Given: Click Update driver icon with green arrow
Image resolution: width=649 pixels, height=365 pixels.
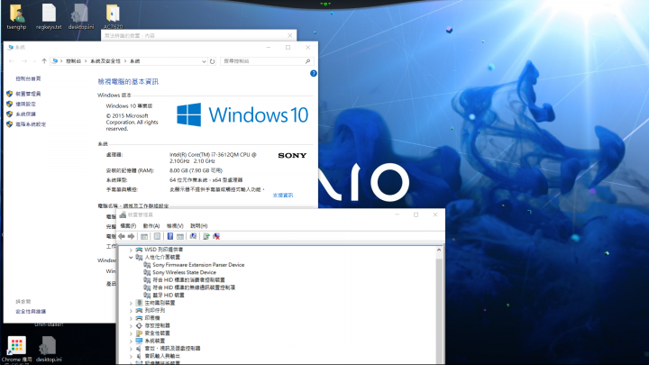Looking at the screenshot, I should pos(206,236).
